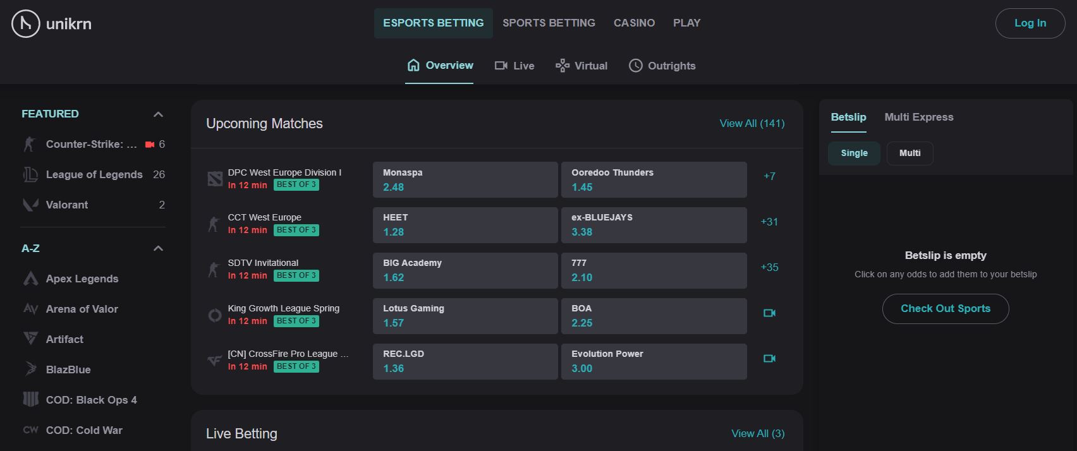Go to the Outrights tab
The image size is (1077, 451).
tap(662, 66)
